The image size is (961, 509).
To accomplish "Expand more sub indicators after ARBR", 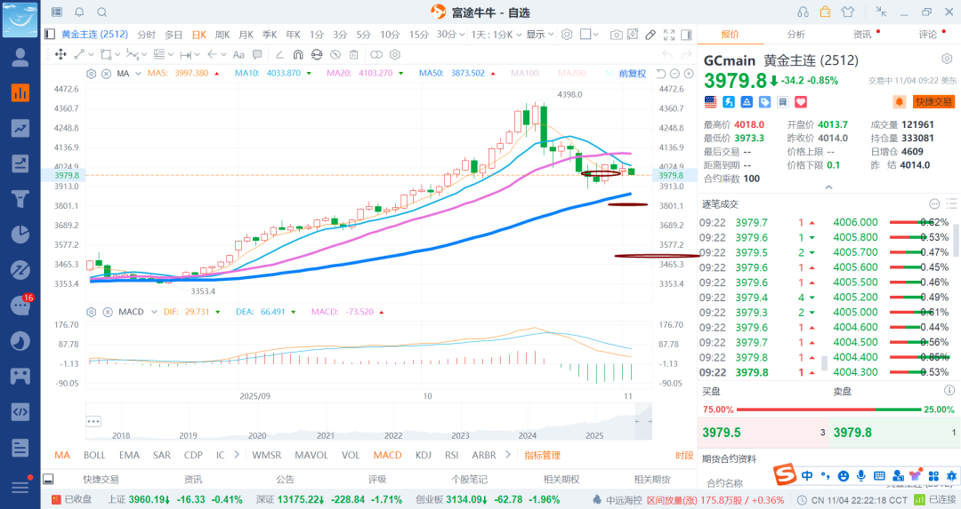I will pos(507,455).
